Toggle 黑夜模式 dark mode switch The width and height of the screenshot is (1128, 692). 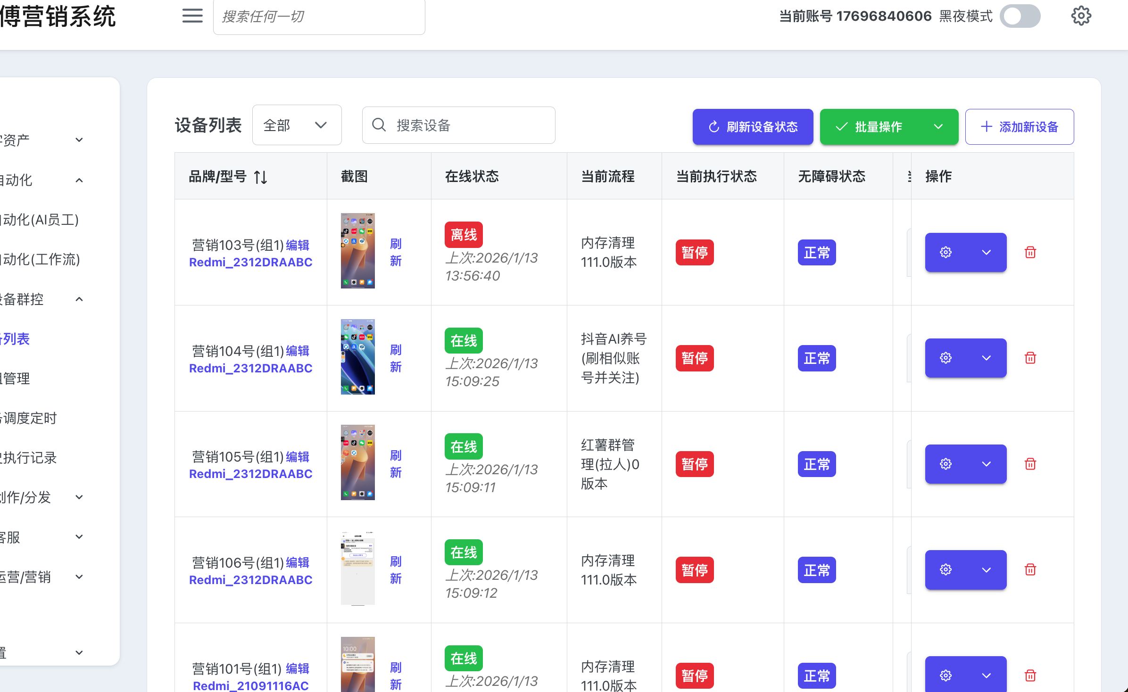1020,16
